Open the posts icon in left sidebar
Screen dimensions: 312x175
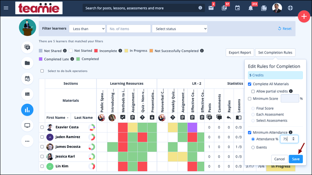(27, 47)
